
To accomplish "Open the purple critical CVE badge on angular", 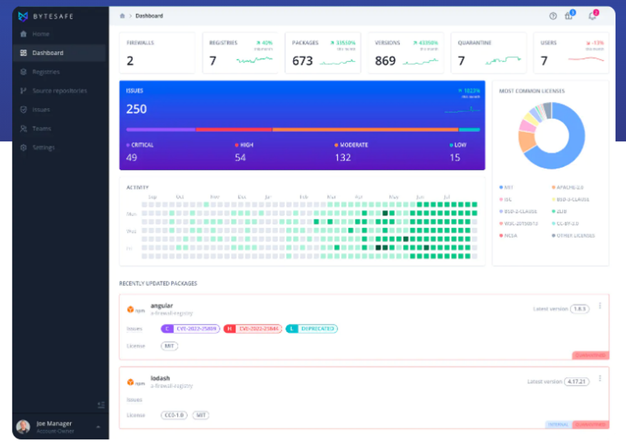I will click(x=190, y=328).
